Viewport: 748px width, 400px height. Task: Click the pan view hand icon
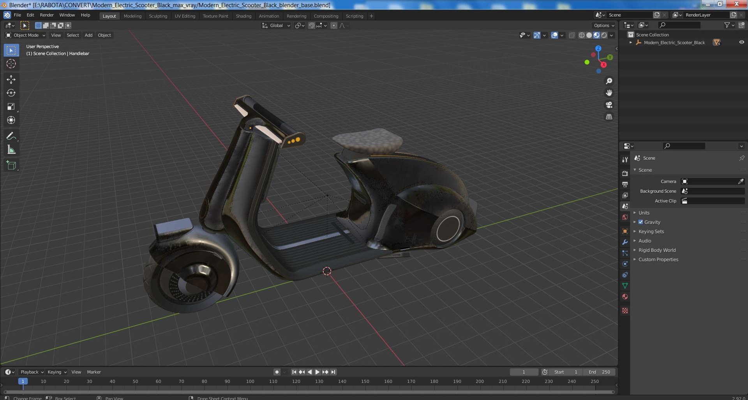(x=609, y=93)
